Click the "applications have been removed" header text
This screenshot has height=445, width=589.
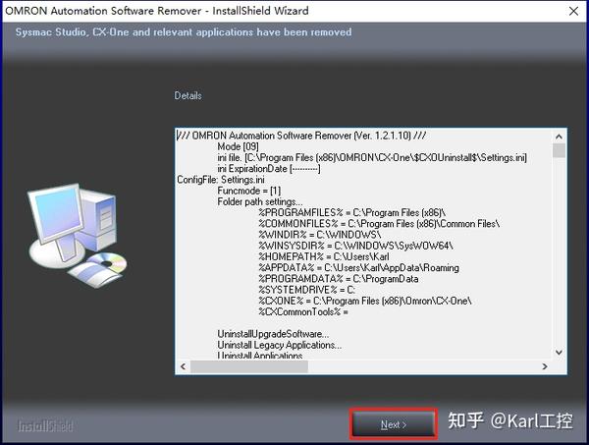tap(274, 32)
